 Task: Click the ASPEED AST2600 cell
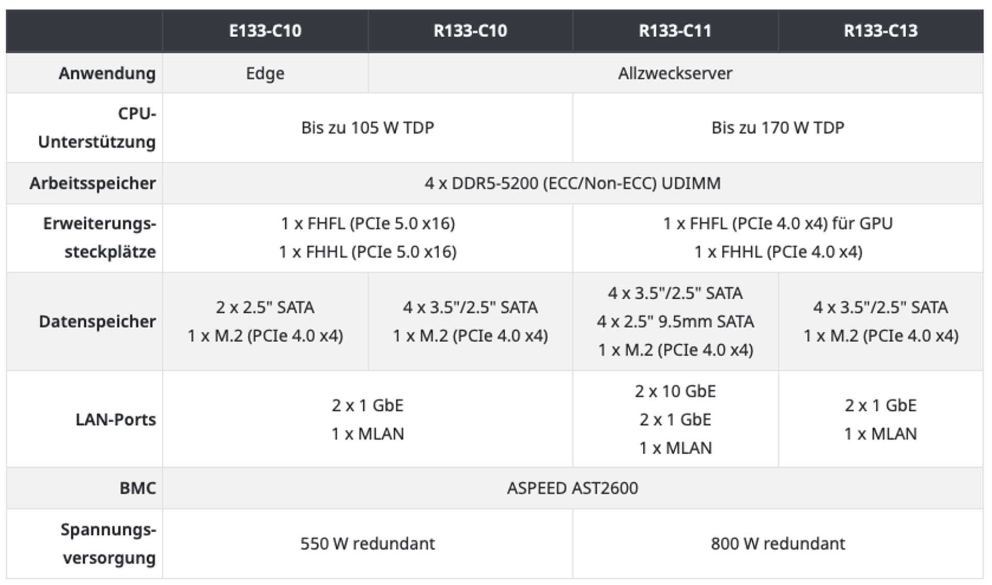[572, 488]
